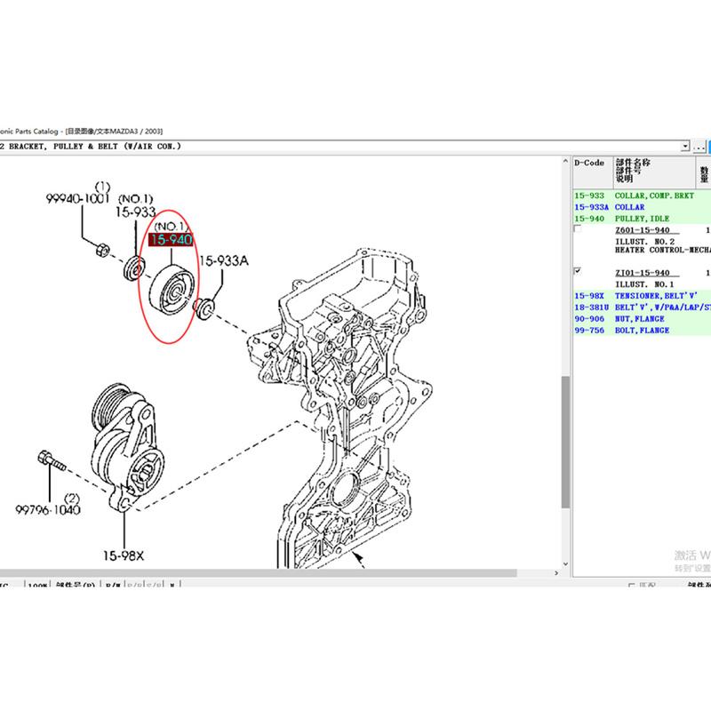Click the 部件号(P) status bar button
Viewport: 711px width, 711px height.
(76, 585)
